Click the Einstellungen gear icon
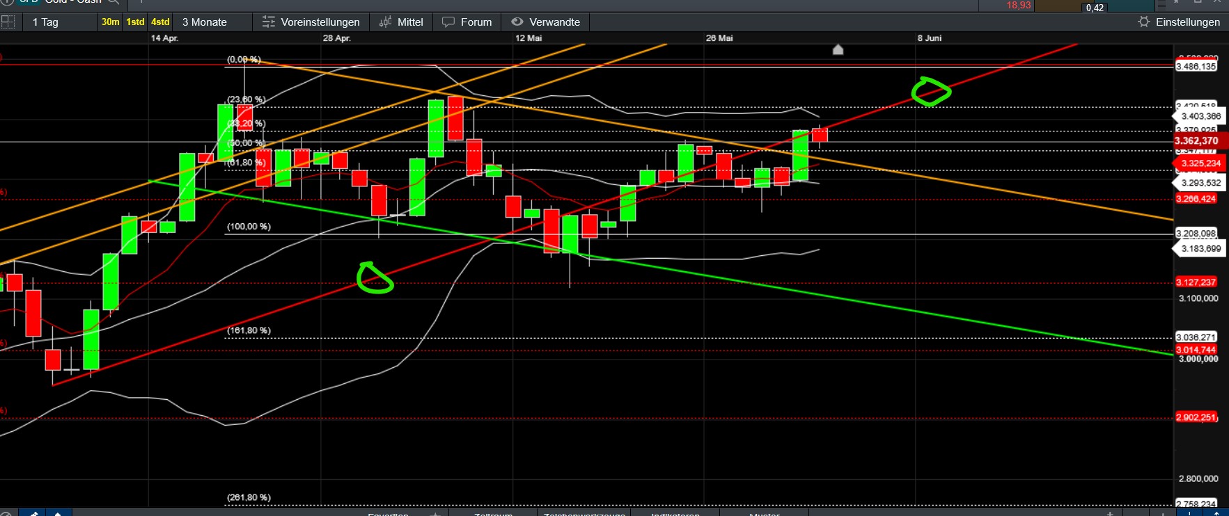1229x516 pixels. point(1143,22)
